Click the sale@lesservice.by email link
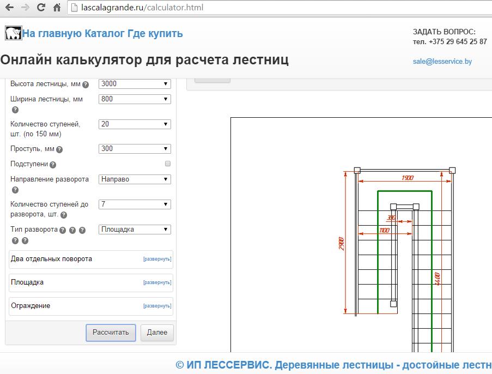This screenshot has width=492, height=374. pyautogui.click(x=442, y=62)
